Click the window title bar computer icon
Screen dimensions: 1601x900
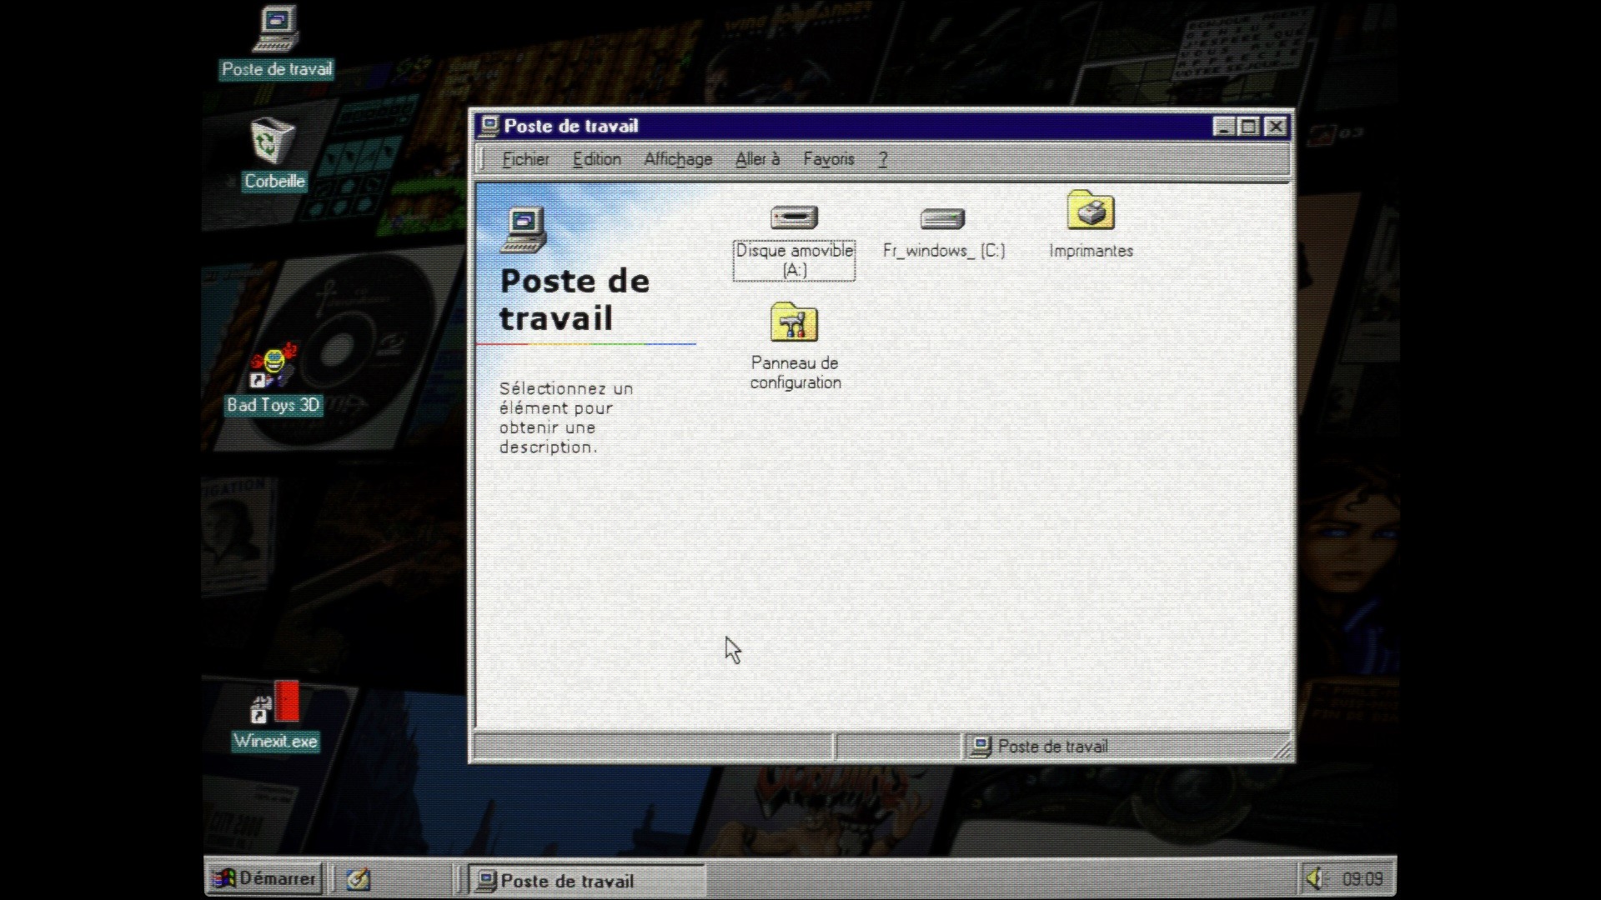tap(489, 126)
